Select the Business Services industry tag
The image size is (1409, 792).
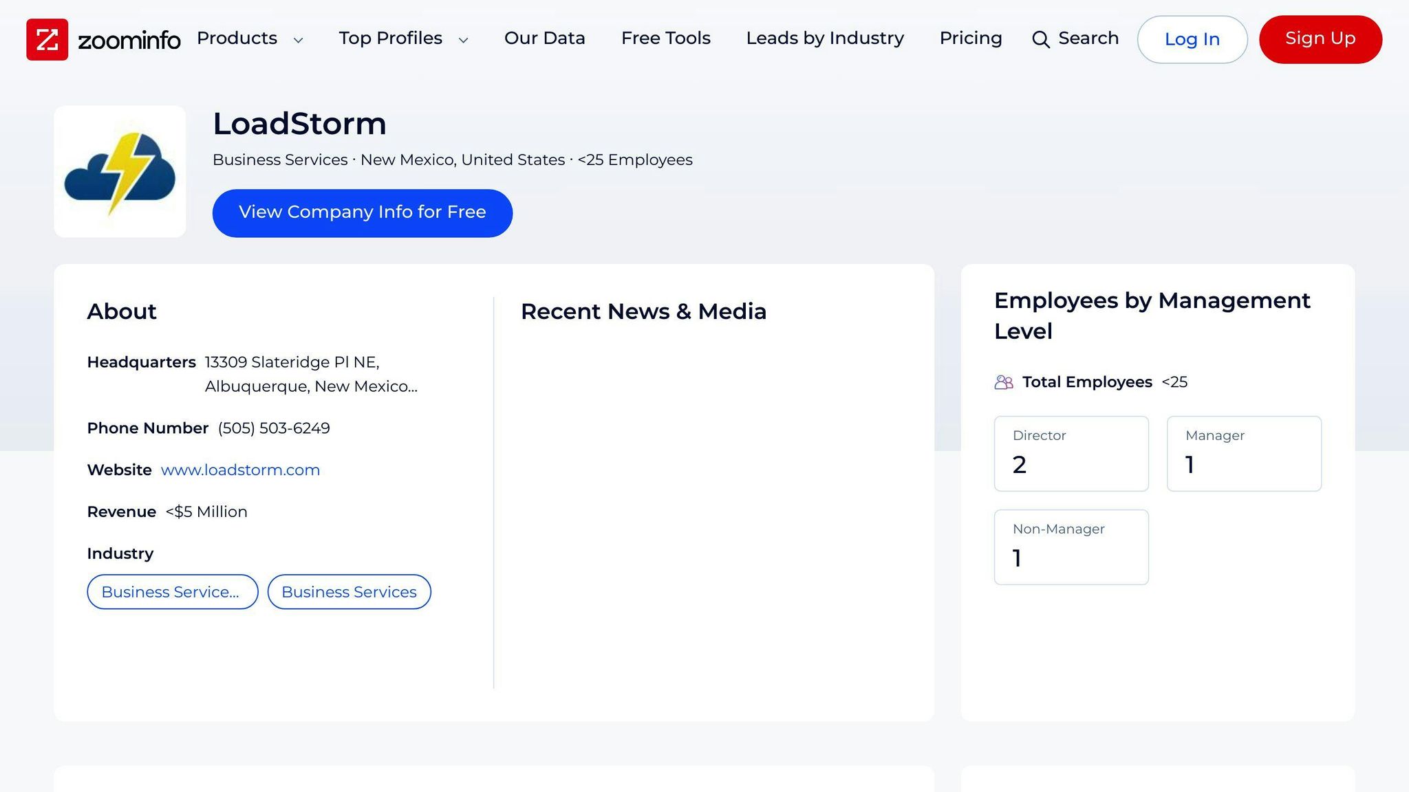click(349, 592)
